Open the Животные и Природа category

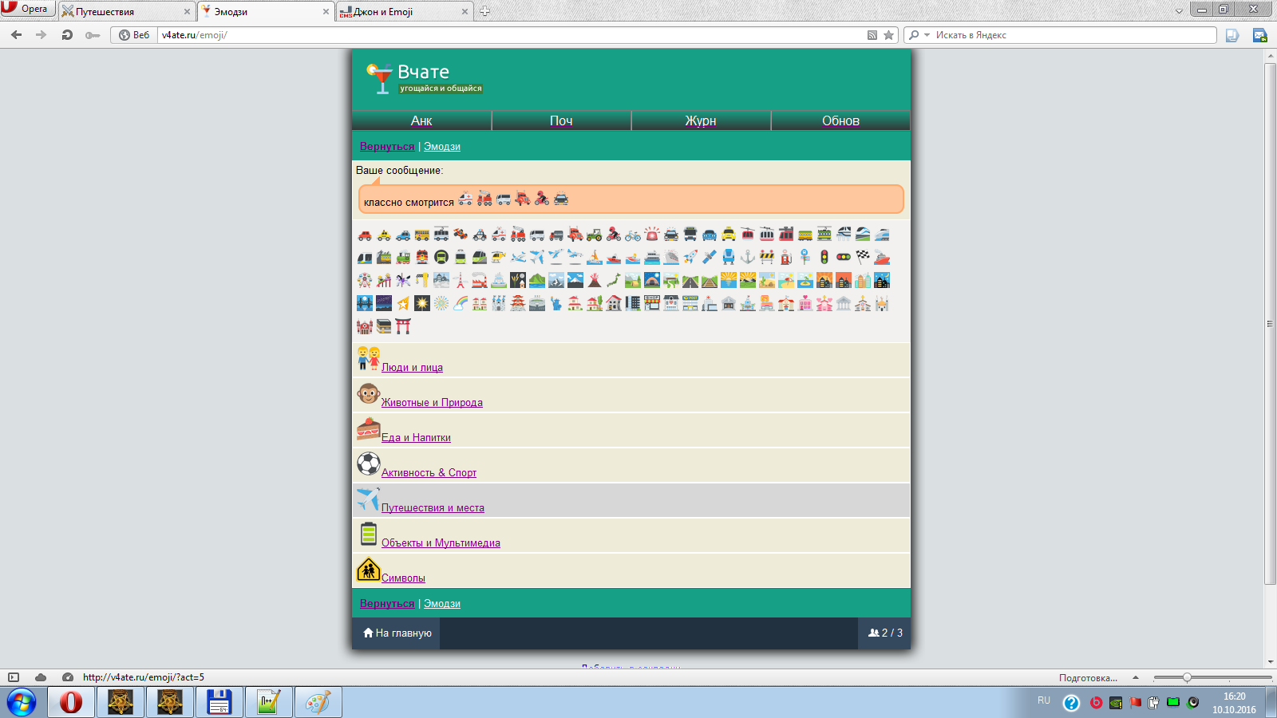click(x=432, y=403)
